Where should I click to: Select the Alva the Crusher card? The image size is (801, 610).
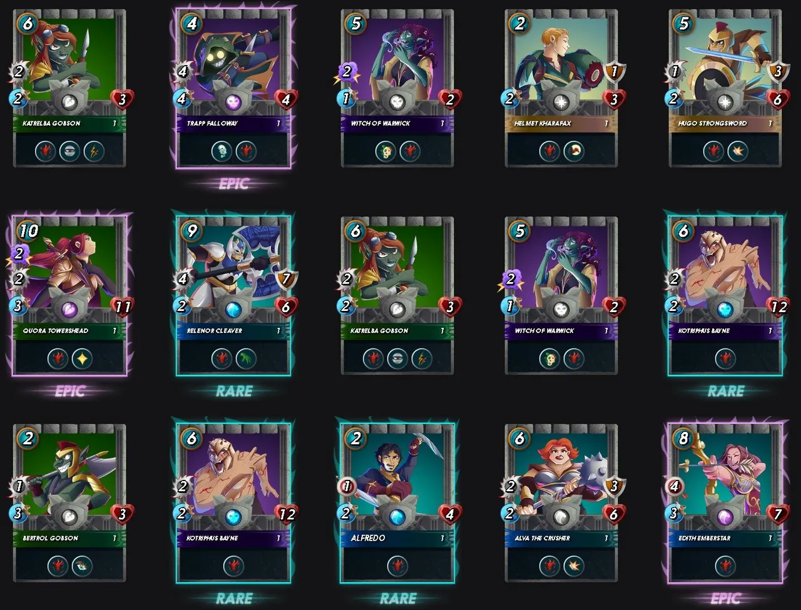561,503
